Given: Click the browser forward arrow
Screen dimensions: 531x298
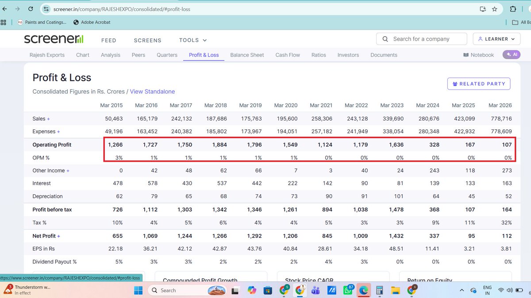Looking at the screenshot, I should (x=17, y=9).
